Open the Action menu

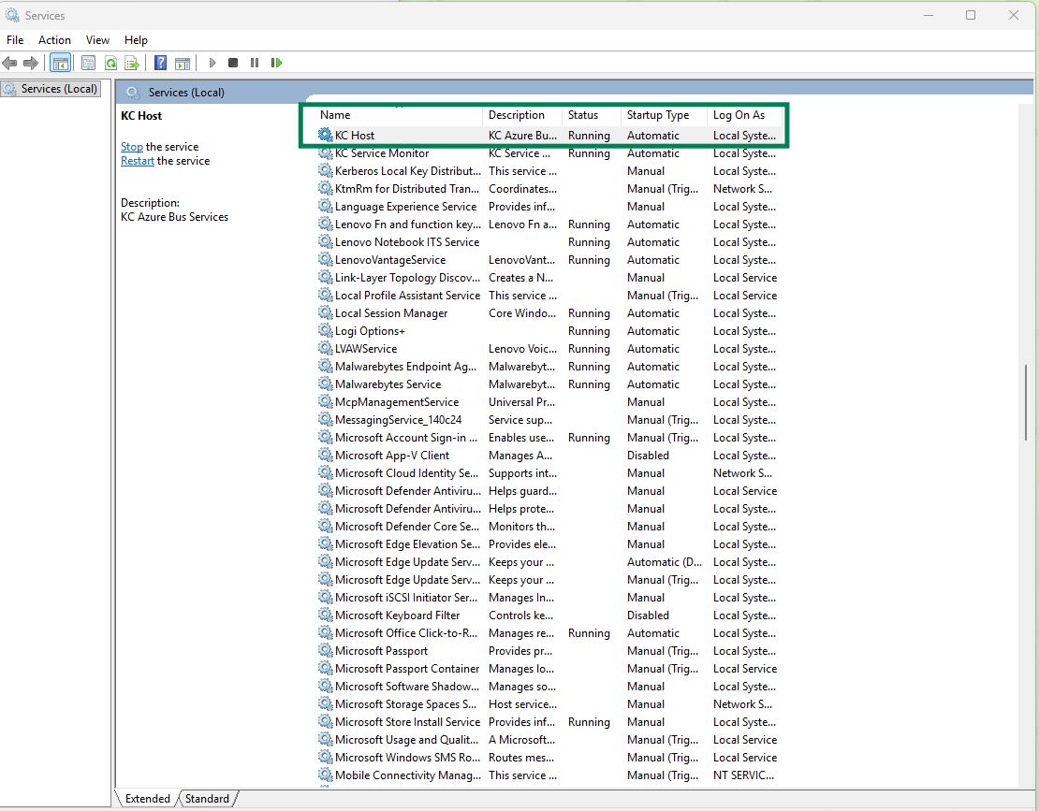click(x=54, y=40)
